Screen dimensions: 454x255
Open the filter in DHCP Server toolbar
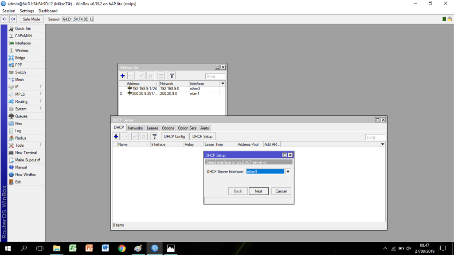(154, 137)
